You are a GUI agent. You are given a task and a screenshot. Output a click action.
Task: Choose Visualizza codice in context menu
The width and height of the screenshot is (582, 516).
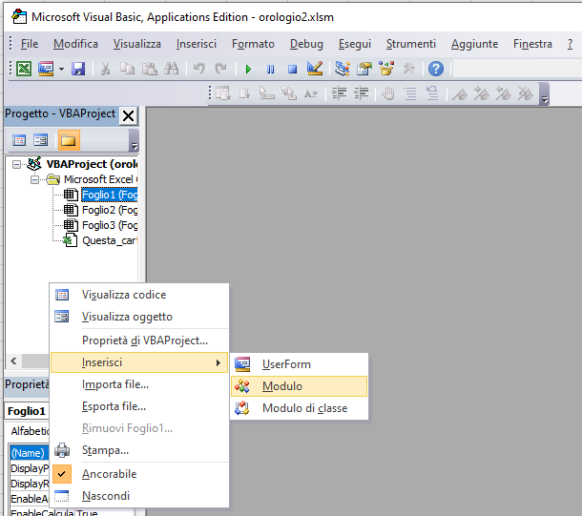pos(139,295)
